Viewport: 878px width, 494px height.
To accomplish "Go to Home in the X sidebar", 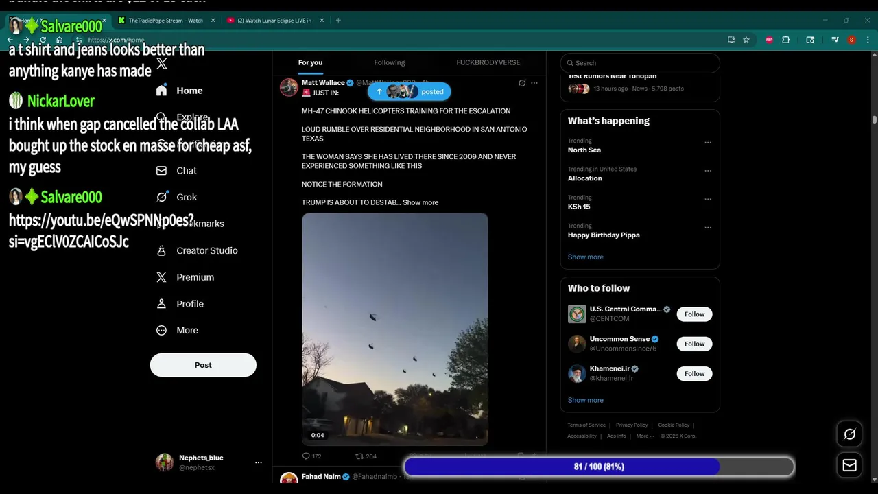I will 180,91.
